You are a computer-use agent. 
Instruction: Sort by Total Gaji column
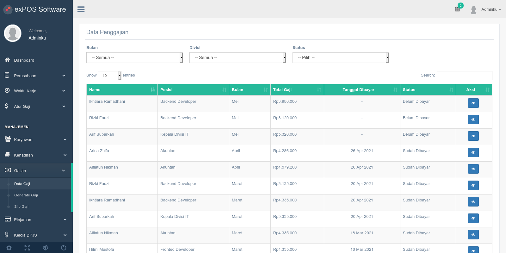click(x=297, y=89)
